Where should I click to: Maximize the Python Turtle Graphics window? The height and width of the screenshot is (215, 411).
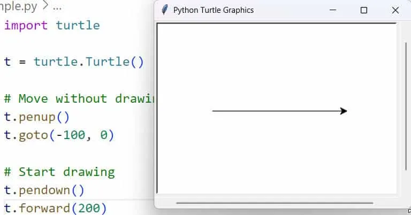tap(364, 10)
